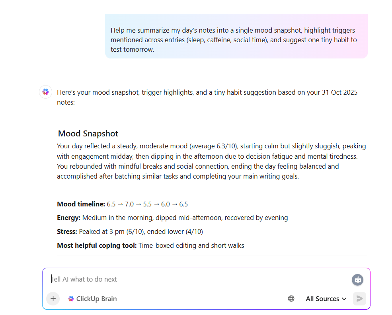The width and height of the screenshot is (392, 315).
Task: Toggle the globe web search icon
Action: tap(291, 298)
